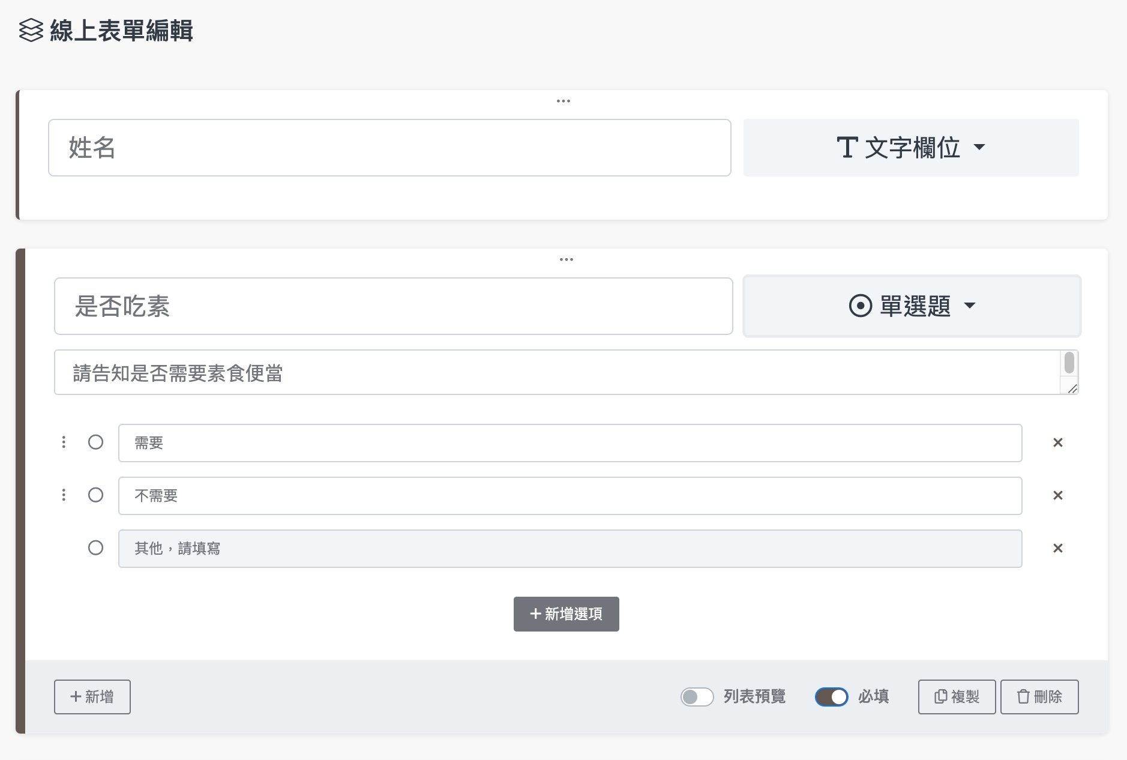This screenshot has width=1127, height=760.
Task: Click the layers icon beside 線上表單編輯
Action: [31, 31]
